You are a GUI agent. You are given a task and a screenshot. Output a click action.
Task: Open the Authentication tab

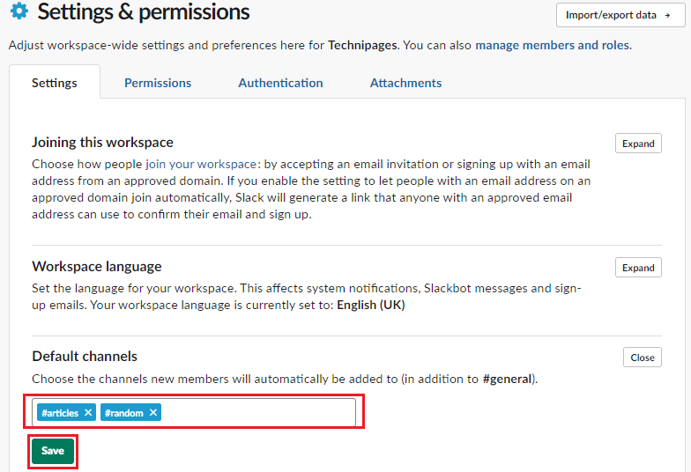280,83
